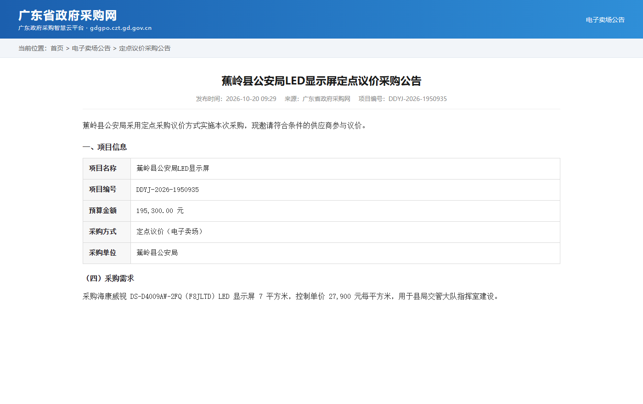This screenshot has height=404, width=643.
Task: Click the header project number DDYJ-2026-1950935
Action: [x=417, y=99]
